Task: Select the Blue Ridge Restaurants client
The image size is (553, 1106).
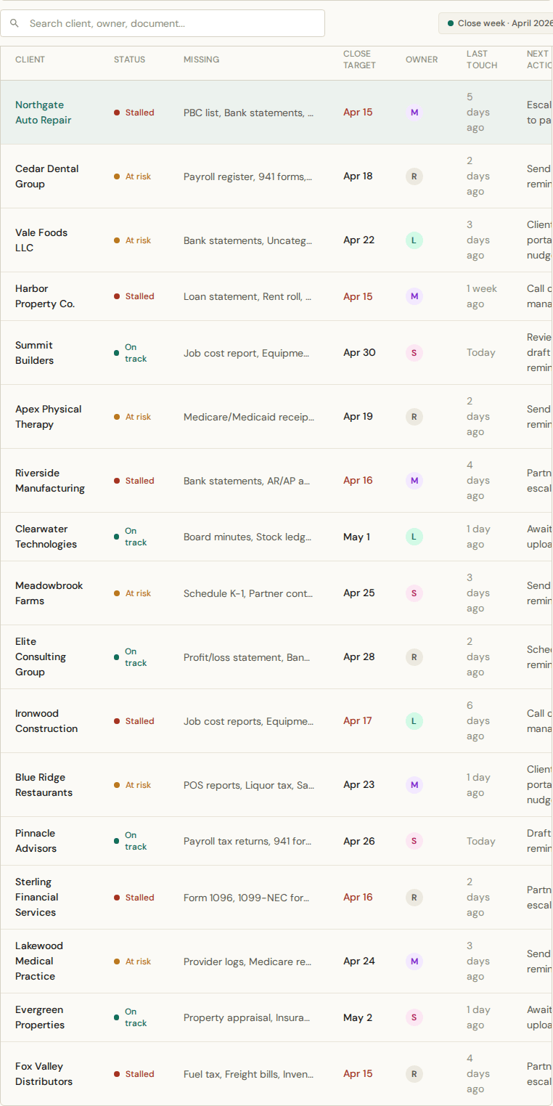Action: pos(44,785)
